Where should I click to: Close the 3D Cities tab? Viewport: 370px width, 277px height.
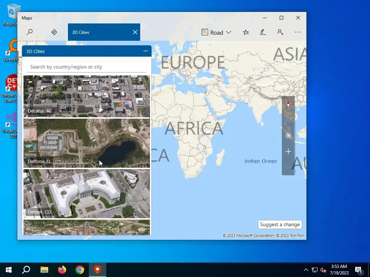[135, 32]
